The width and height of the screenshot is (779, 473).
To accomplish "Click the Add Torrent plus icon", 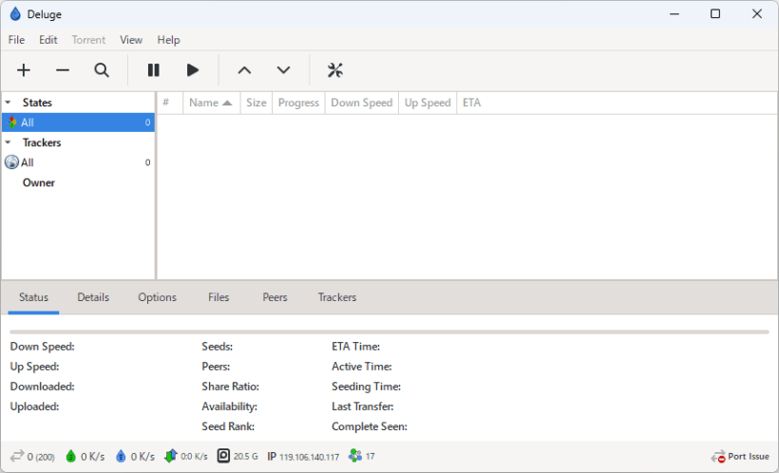I will pyautogui.click(x=24, y=70).
